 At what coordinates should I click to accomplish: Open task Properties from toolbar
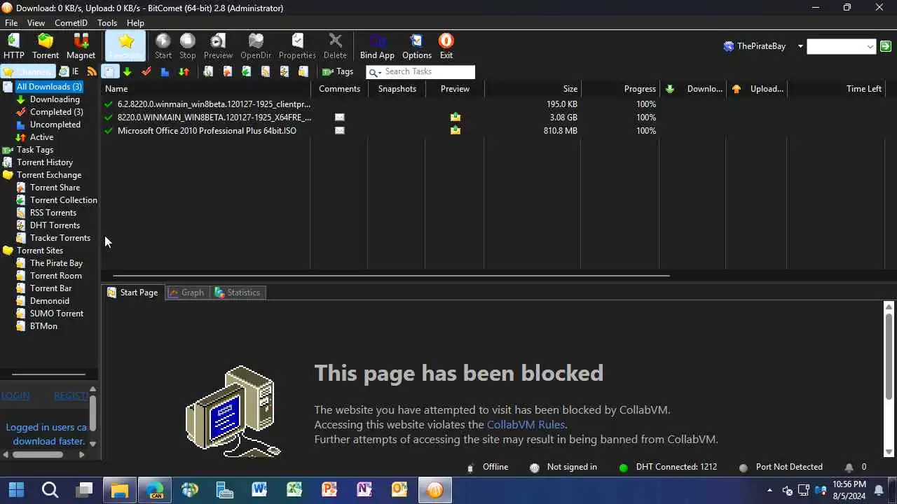[x=297, y=46]
